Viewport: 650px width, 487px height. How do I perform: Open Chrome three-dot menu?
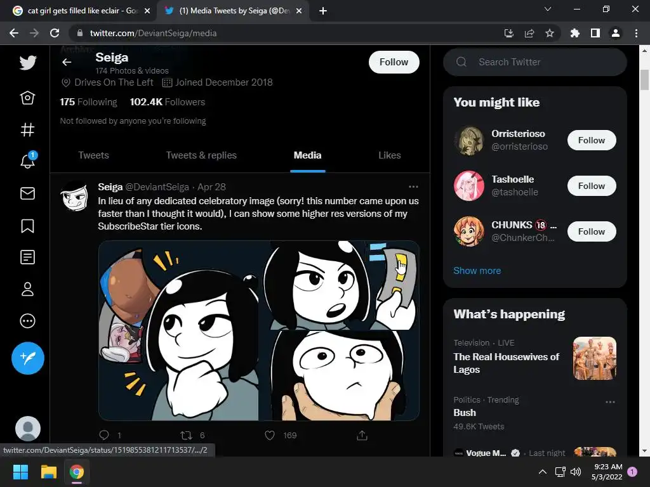coord(636,33)
